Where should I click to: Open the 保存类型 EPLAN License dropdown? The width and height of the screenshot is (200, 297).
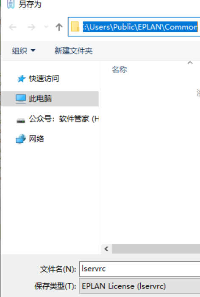coord(139,286)
